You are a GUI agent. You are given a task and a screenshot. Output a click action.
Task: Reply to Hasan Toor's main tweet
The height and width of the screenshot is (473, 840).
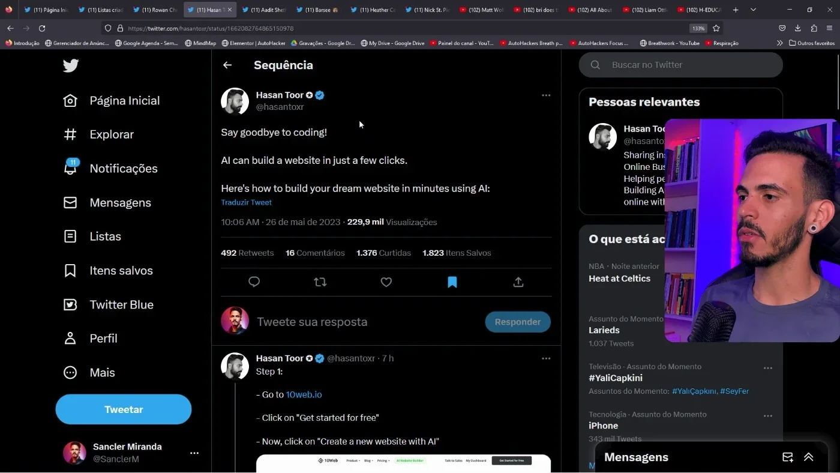(254, 282)
